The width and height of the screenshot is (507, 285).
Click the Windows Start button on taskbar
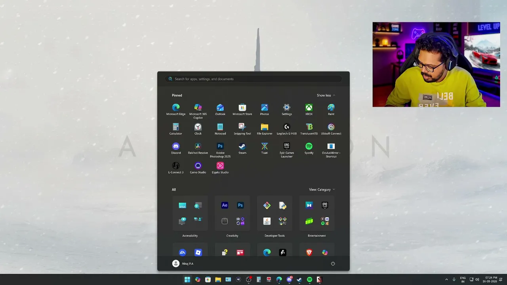click(187, 279)
